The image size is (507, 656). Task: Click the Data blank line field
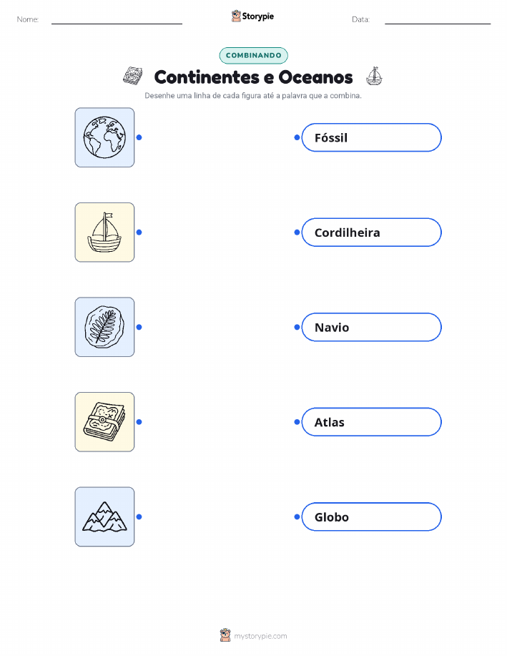(x=438, y=20)
